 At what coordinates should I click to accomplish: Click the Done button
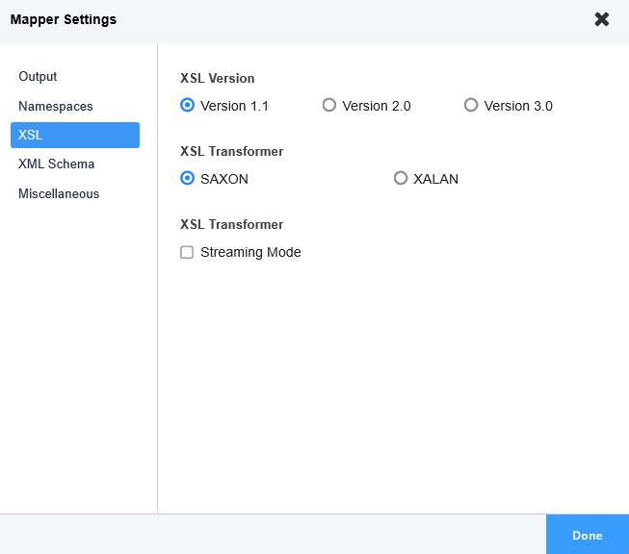[587, 535]
